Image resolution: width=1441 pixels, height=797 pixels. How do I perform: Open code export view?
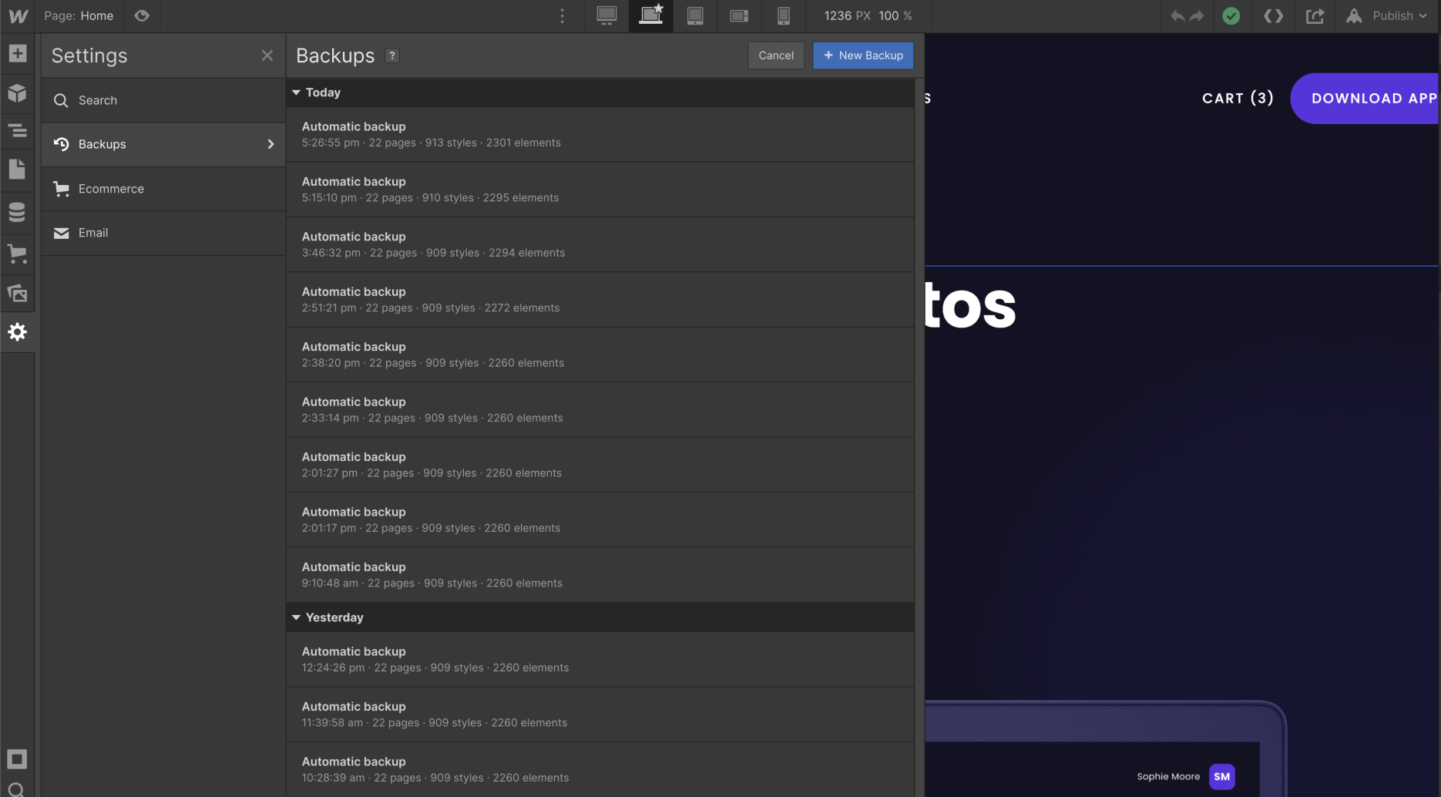click(x=1273, y=15)
